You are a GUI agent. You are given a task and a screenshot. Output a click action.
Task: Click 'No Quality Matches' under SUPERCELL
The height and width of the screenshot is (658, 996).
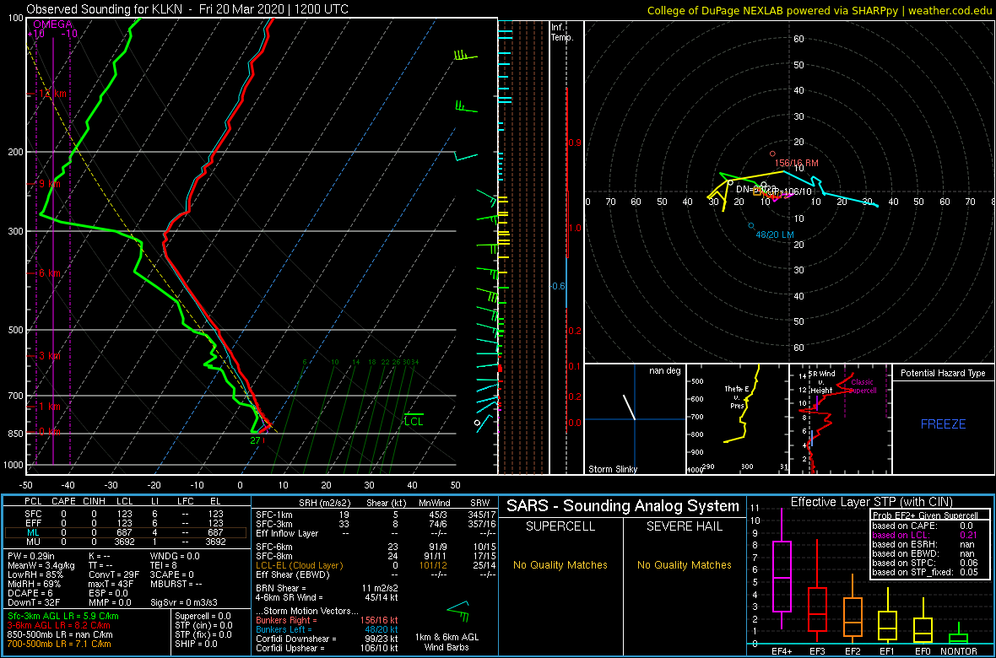(560, 564)
